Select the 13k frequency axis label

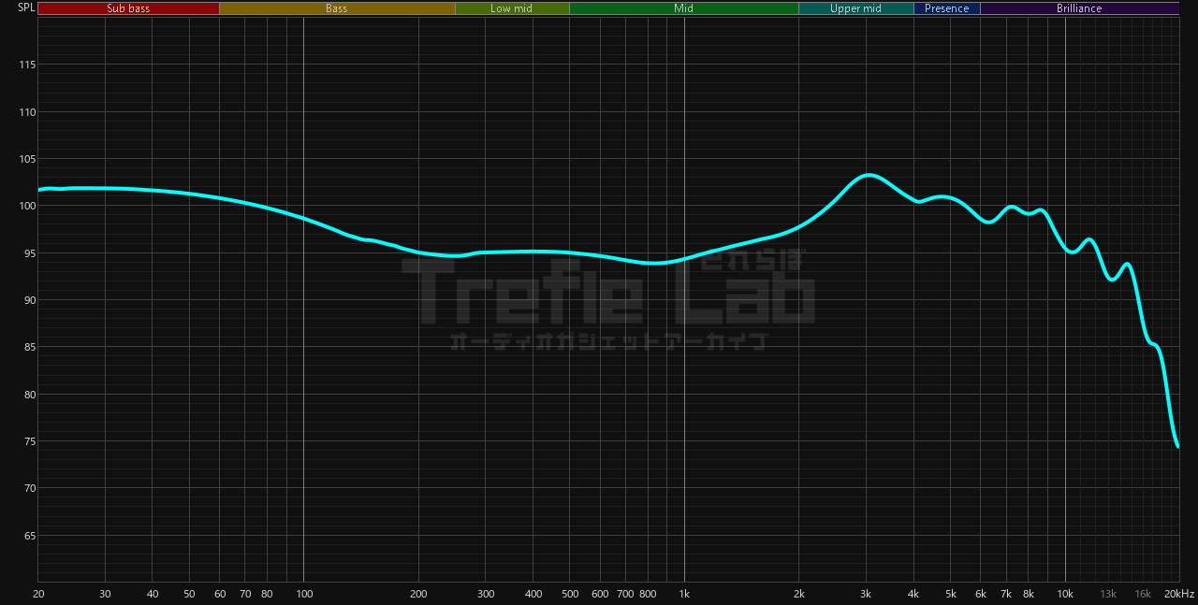pyautogui.click(x=1108, y=594)
